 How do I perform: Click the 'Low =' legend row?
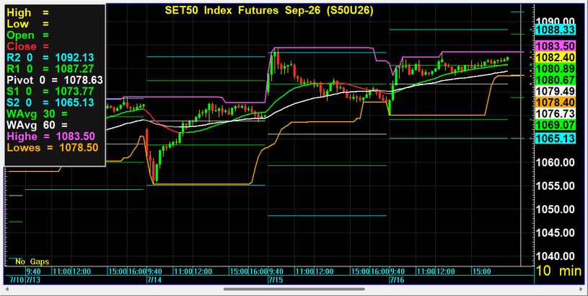(x=27, y=24)
